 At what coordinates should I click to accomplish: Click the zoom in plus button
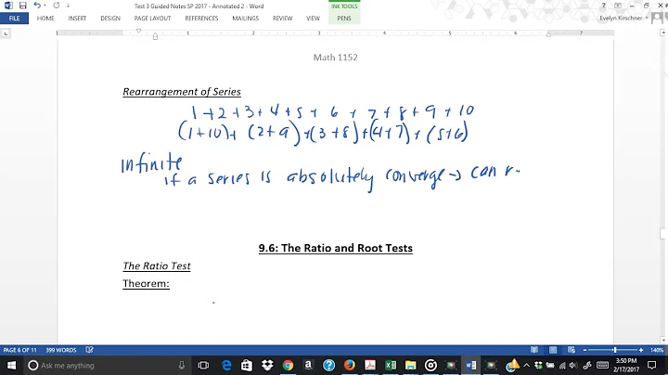click(641, 350)
